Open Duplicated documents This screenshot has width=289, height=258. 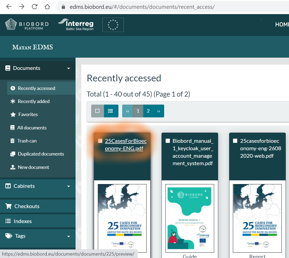[41, 154]
